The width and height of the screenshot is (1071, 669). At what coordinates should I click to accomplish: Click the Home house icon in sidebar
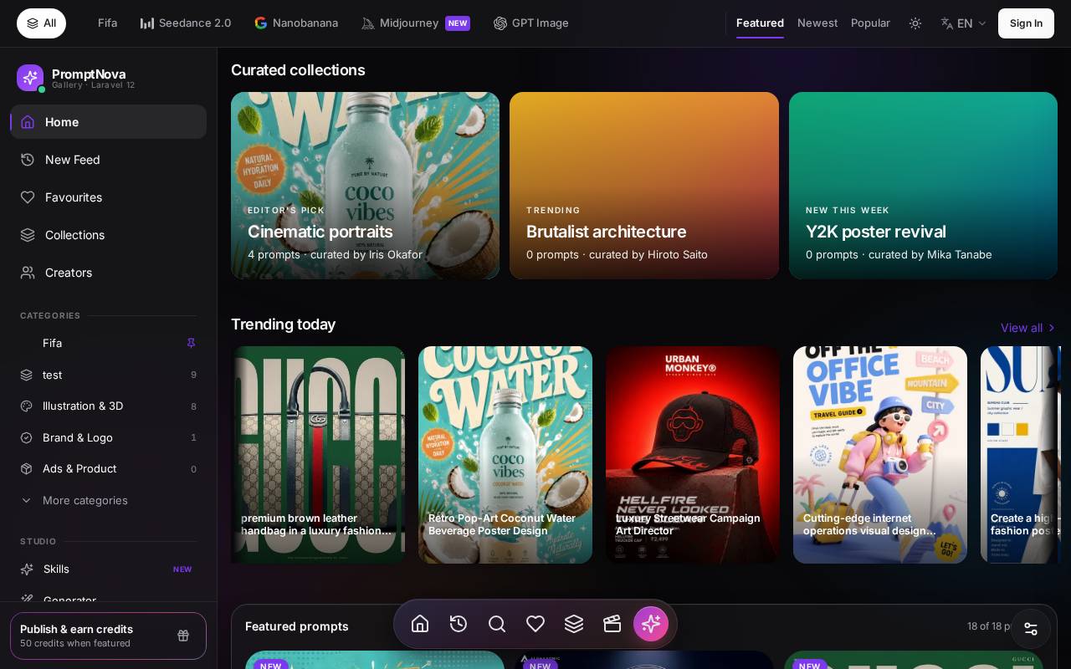tap(28, 122)
